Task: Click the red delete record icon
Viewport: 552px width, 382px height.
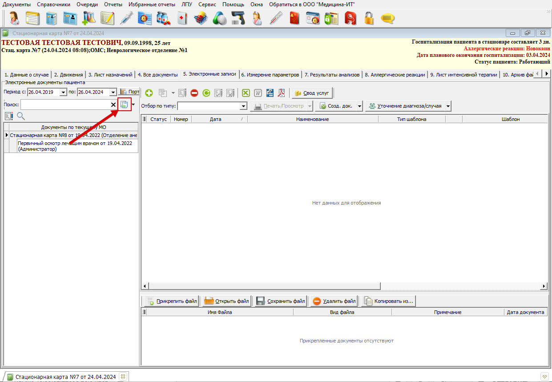Action: click(194, 93)
